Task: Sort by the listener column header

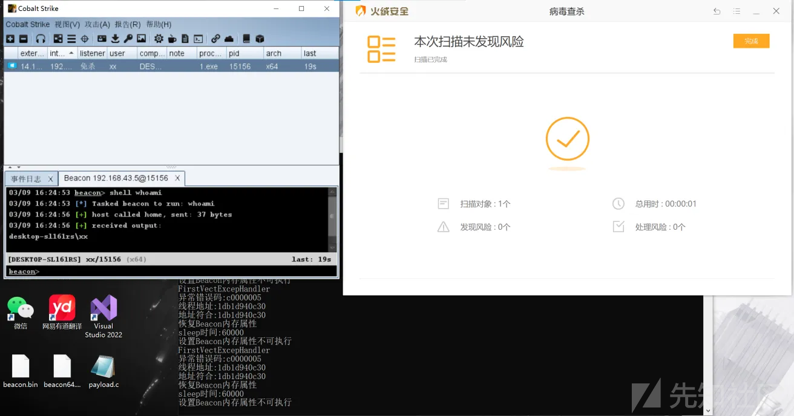Action: [92, 53]
